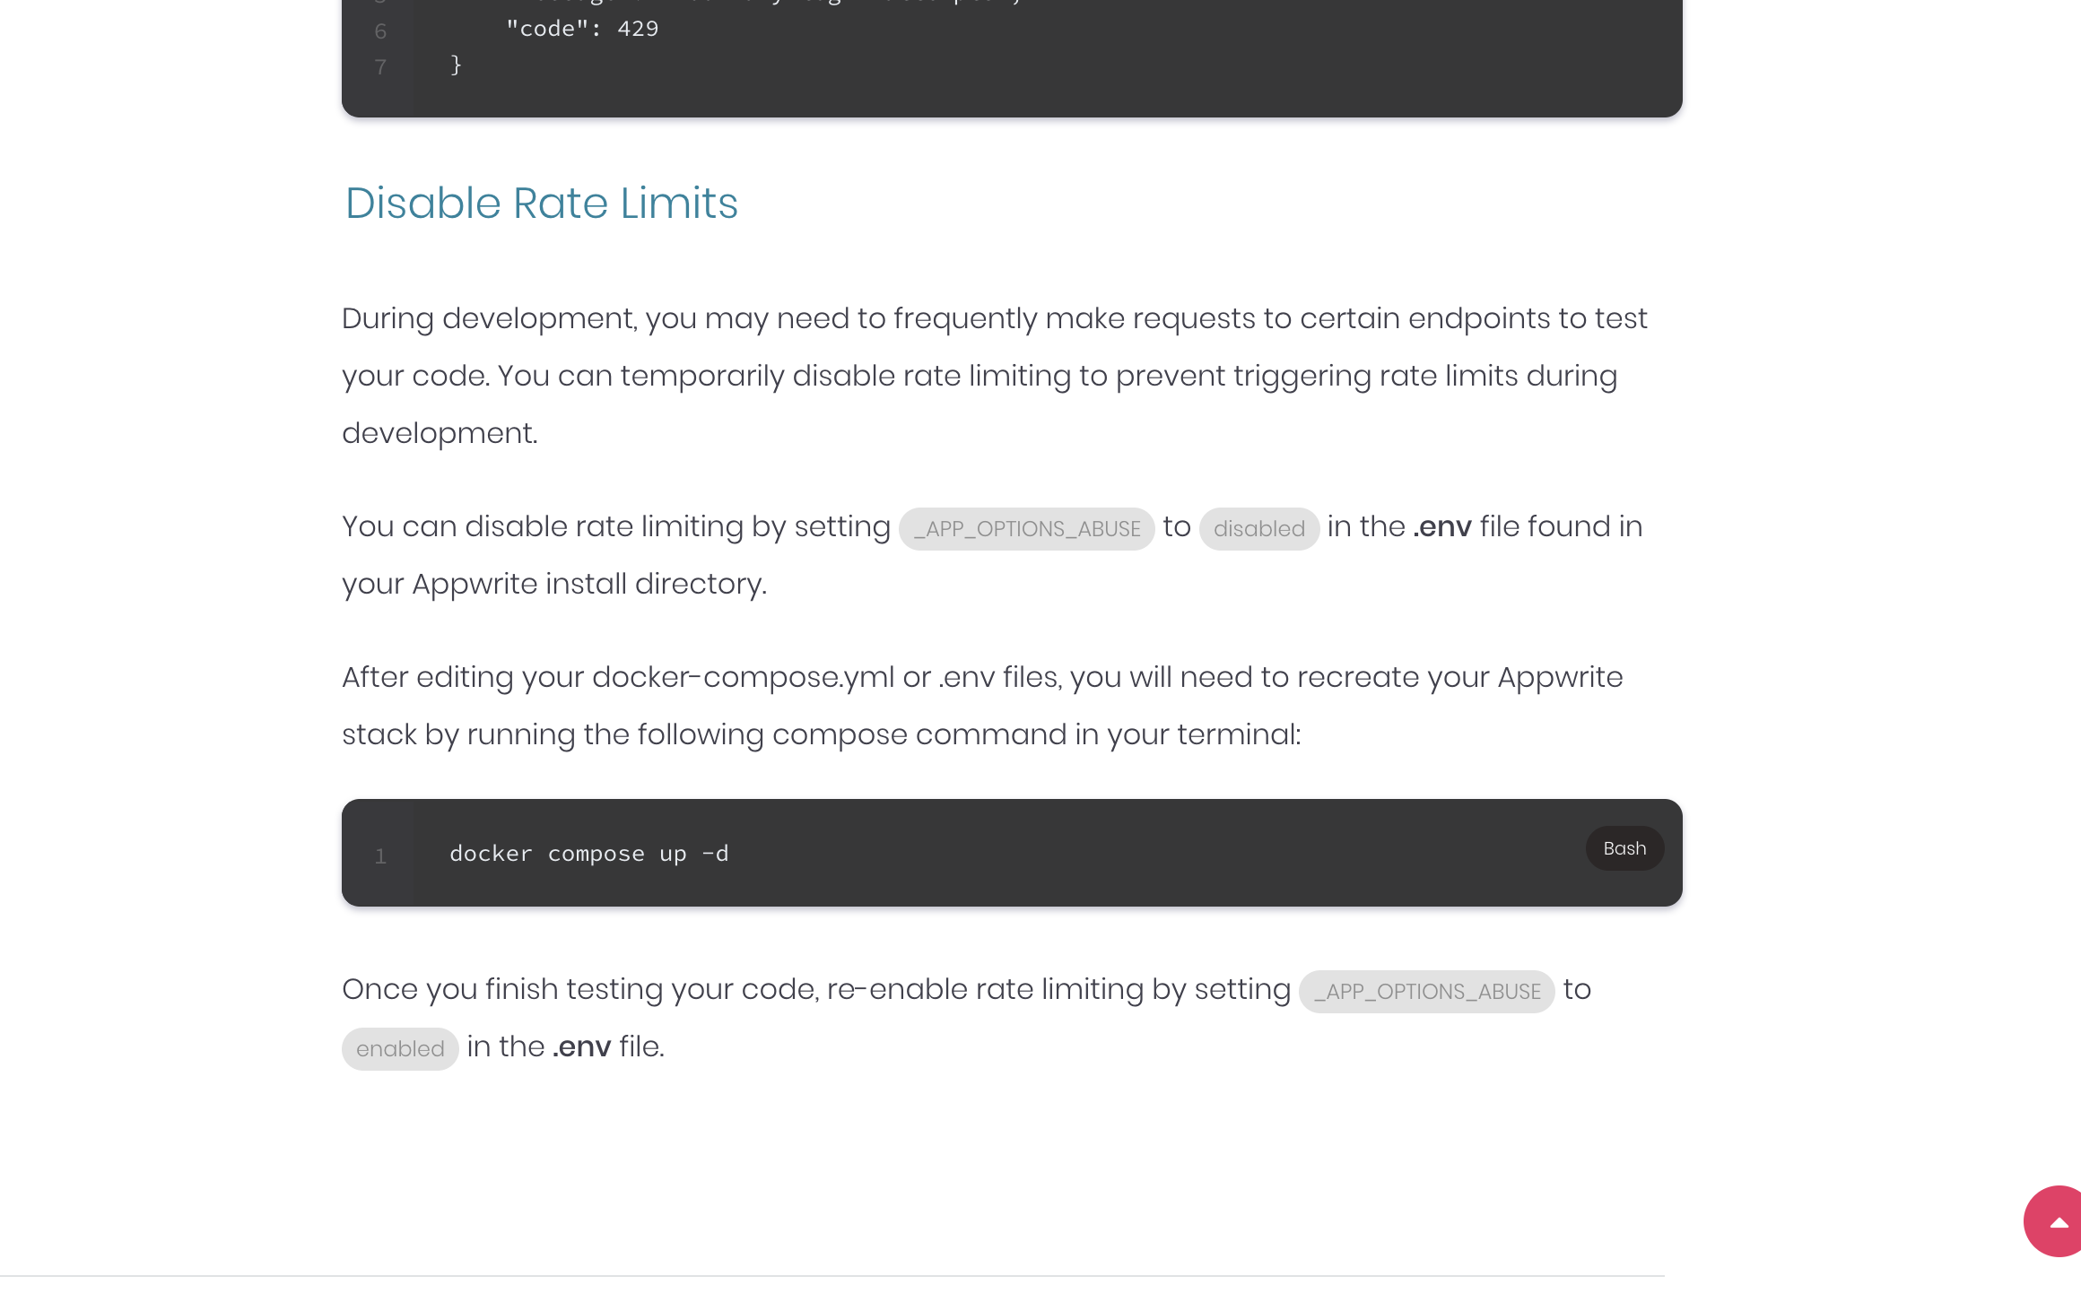Click the 'enabled' inline code value
This screenshot has width=2081, height=1311.
(400, 1049)
